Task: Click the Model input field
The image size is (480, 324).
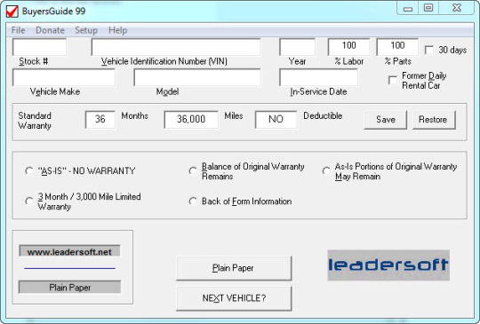Action: coord(197,77)
